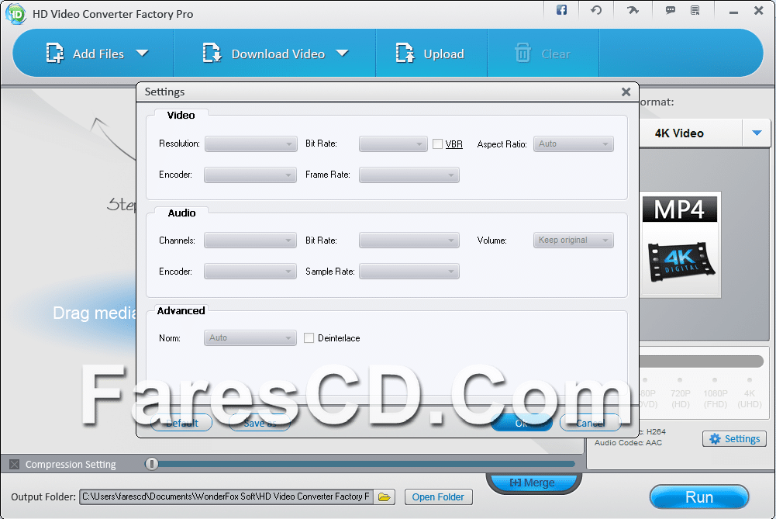This screenshot has height=519, width=776.
Task: Close the Settings dialog with X
Action: pyautogui.click(x=626, y=92)
